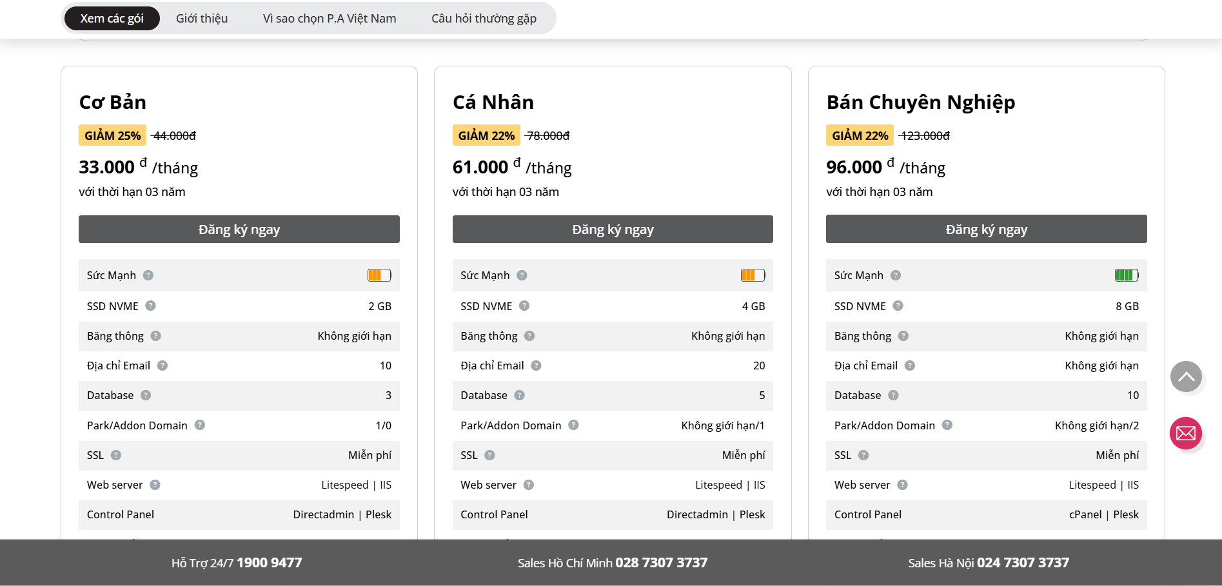Viewport: 1222px width, 586px height.
Task: Switch to the Giới thiệu tab
Action: (x=202, y=19)
